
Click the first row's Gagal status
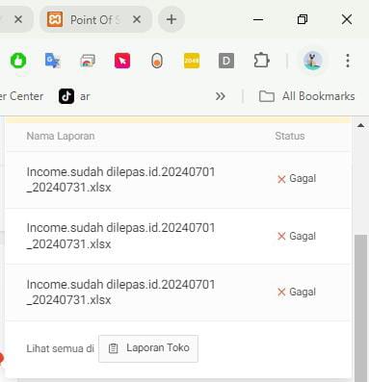[297, 179]
